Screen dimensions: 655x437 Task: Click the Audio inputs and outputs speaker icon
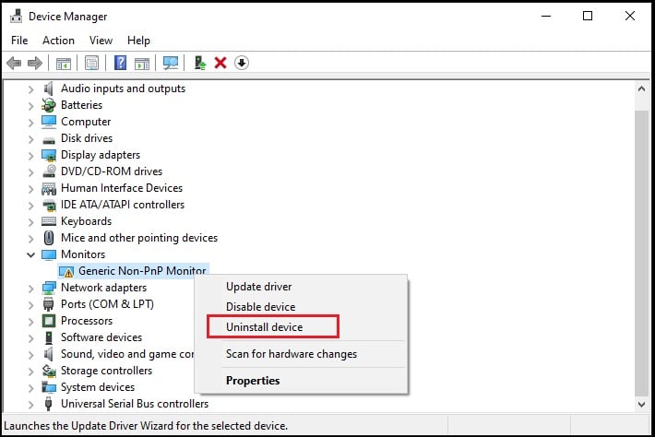[x=49, y=89]
